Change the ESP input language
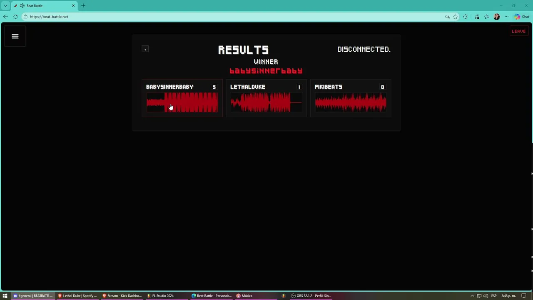The image size is (533, 300). [x=494, y=296]
